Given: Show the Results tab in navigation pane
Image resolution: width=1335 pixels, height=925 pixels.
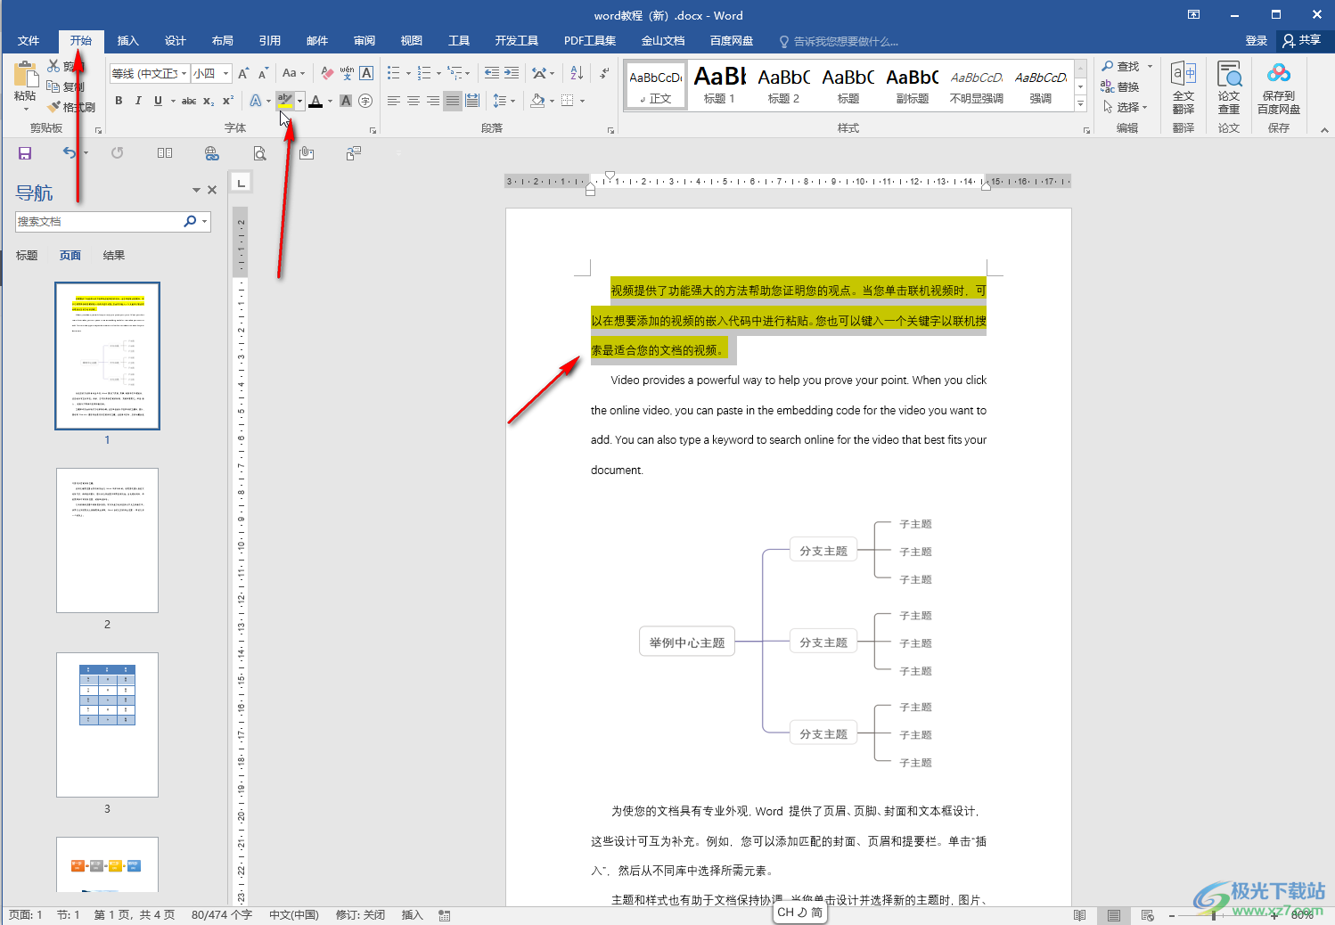Looking at the screenshot, I should (x=114, y=256).
